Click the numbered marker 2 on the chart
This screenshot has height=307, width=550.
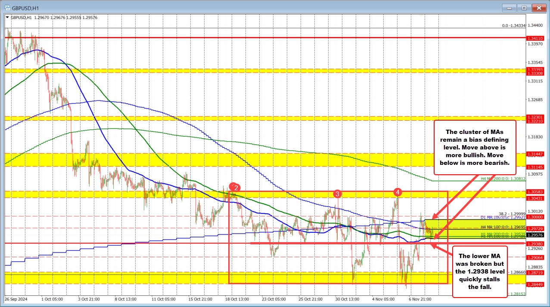(236, 187)
